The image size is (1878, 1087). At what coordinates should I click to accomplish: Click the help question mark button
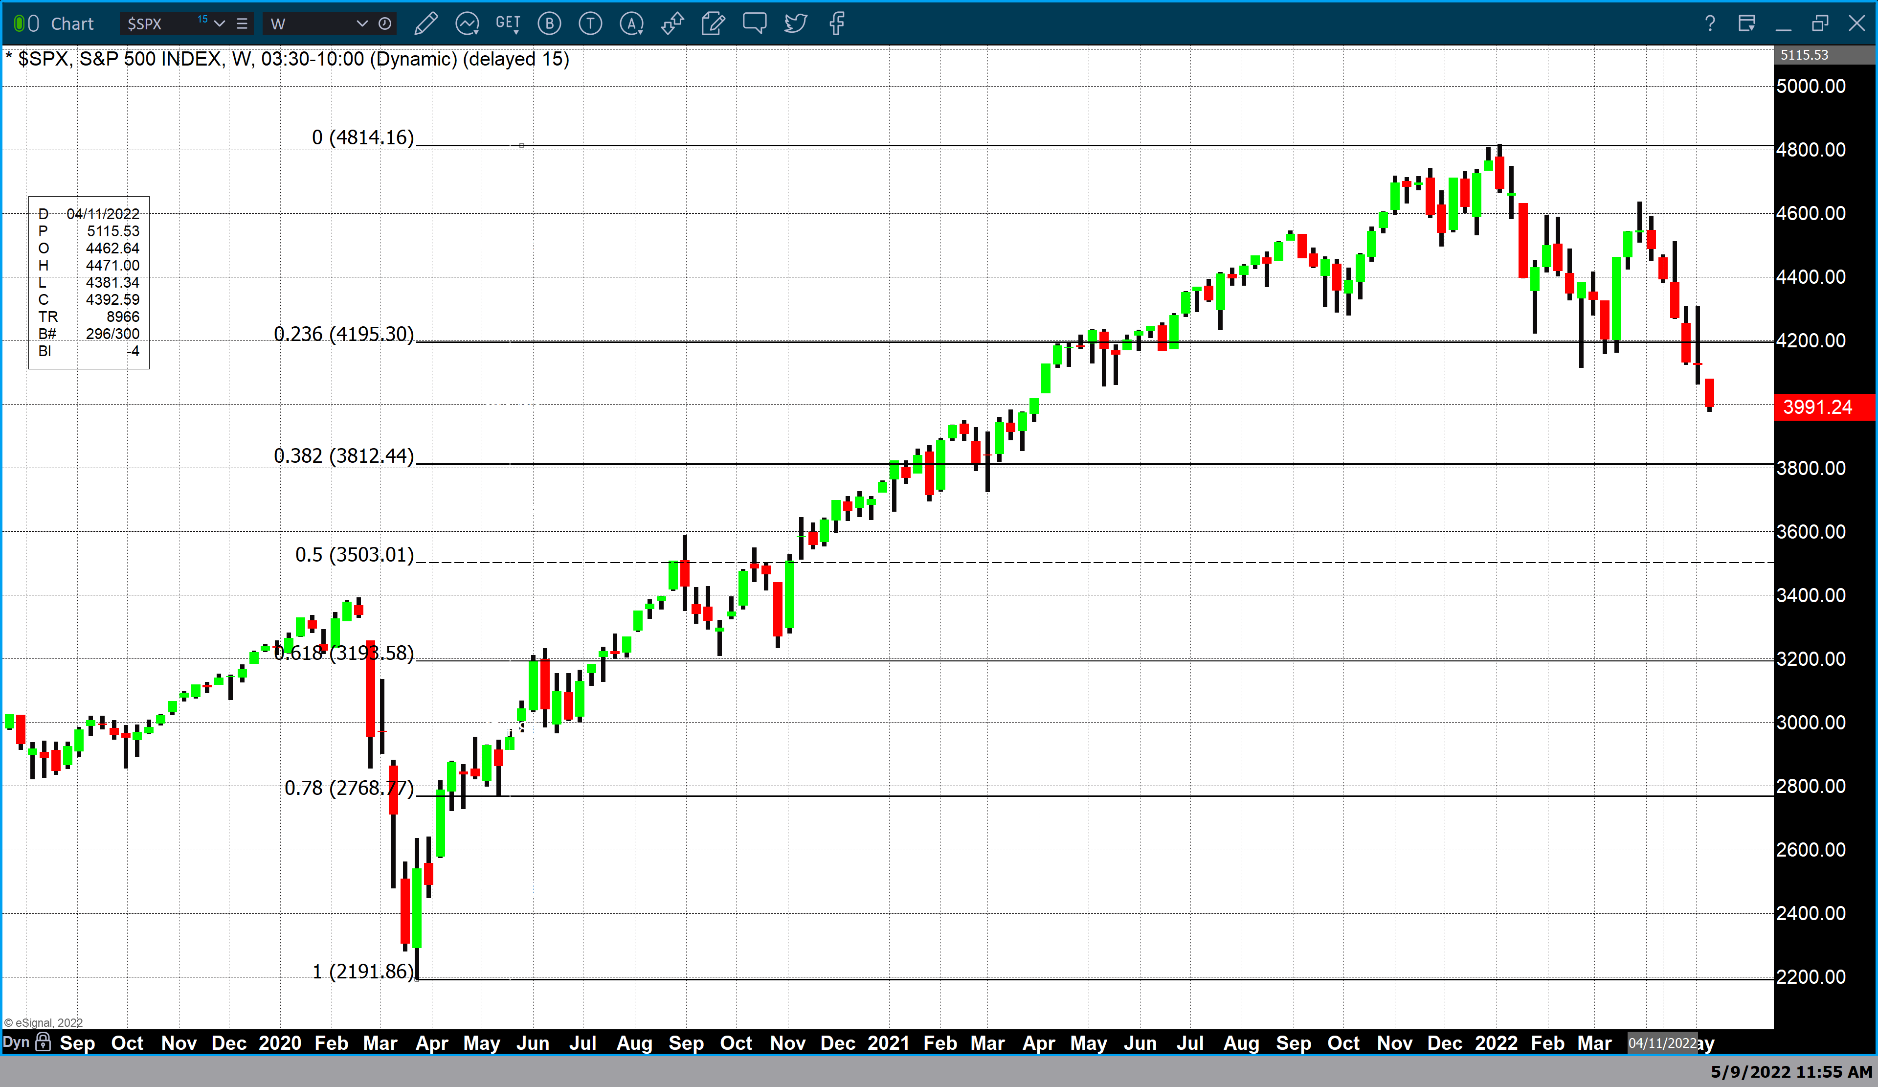coord(1710,24)
